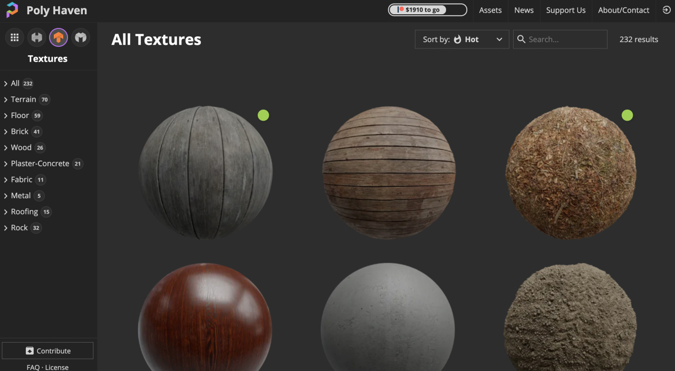Expand the Plaster-Concrete category chevron
The image size is (675, 371).
click(5, 164)
